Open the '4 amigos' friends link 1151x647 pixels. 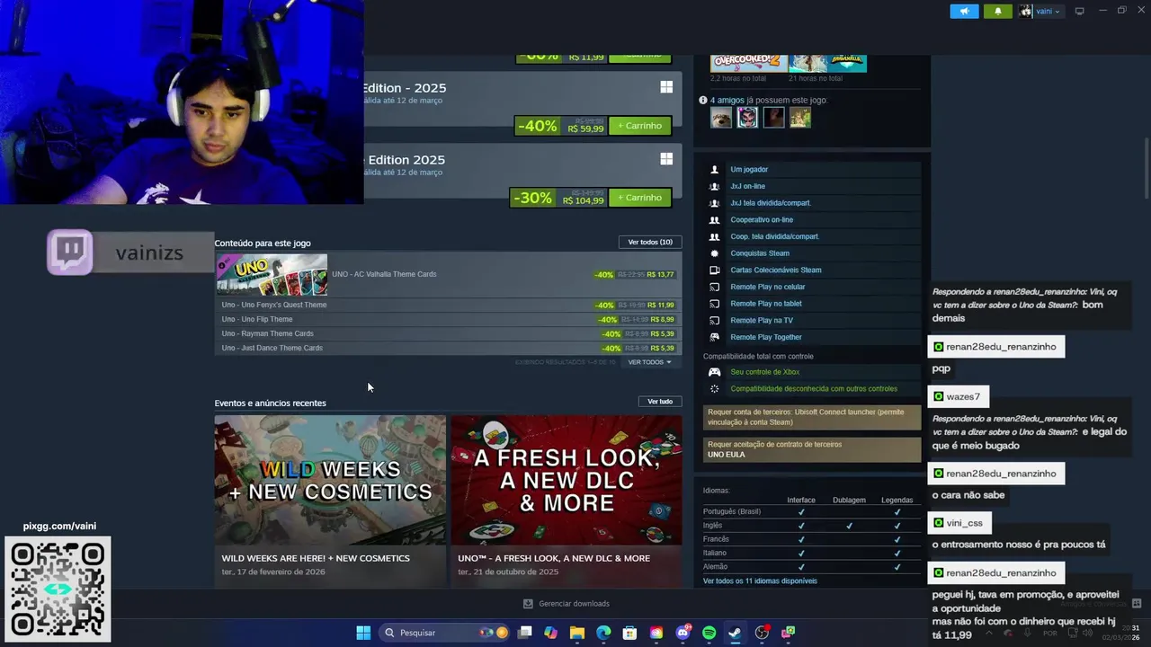727,101
